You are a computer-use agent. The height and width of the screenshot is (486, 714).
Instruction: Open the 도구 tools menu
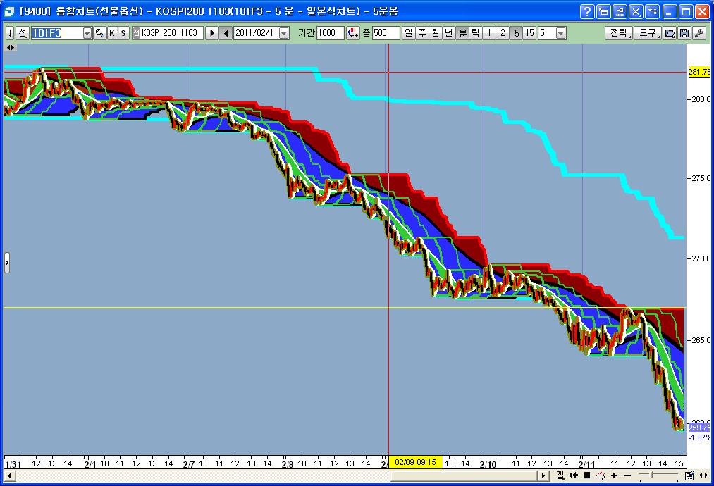click(647, 33)
